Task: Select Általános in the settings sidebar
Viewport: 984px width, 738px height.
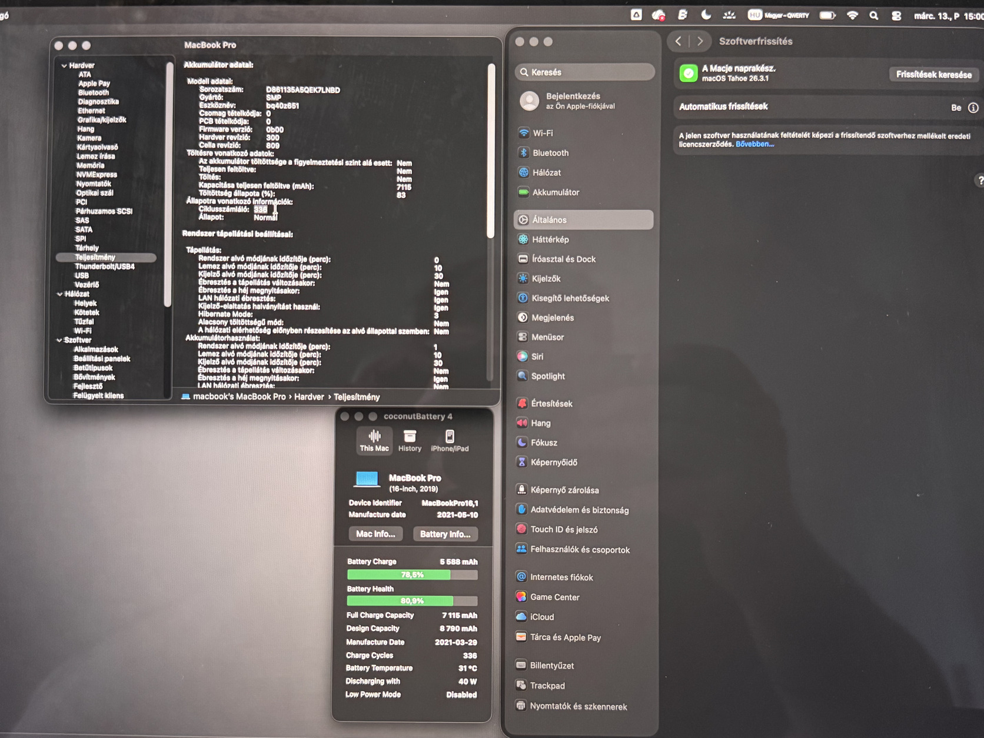Action: (583, 220)
